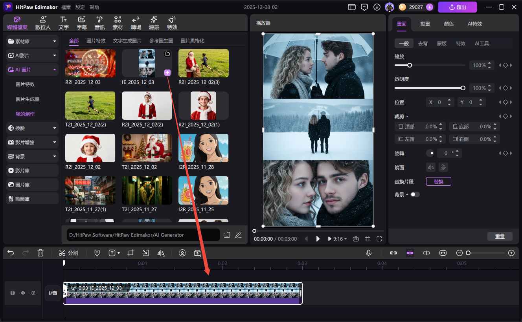Click the purple plus on IE_2025_12_03 thumbnail
The width and height of the screenshot is (522, 322).
click(167, 73)
